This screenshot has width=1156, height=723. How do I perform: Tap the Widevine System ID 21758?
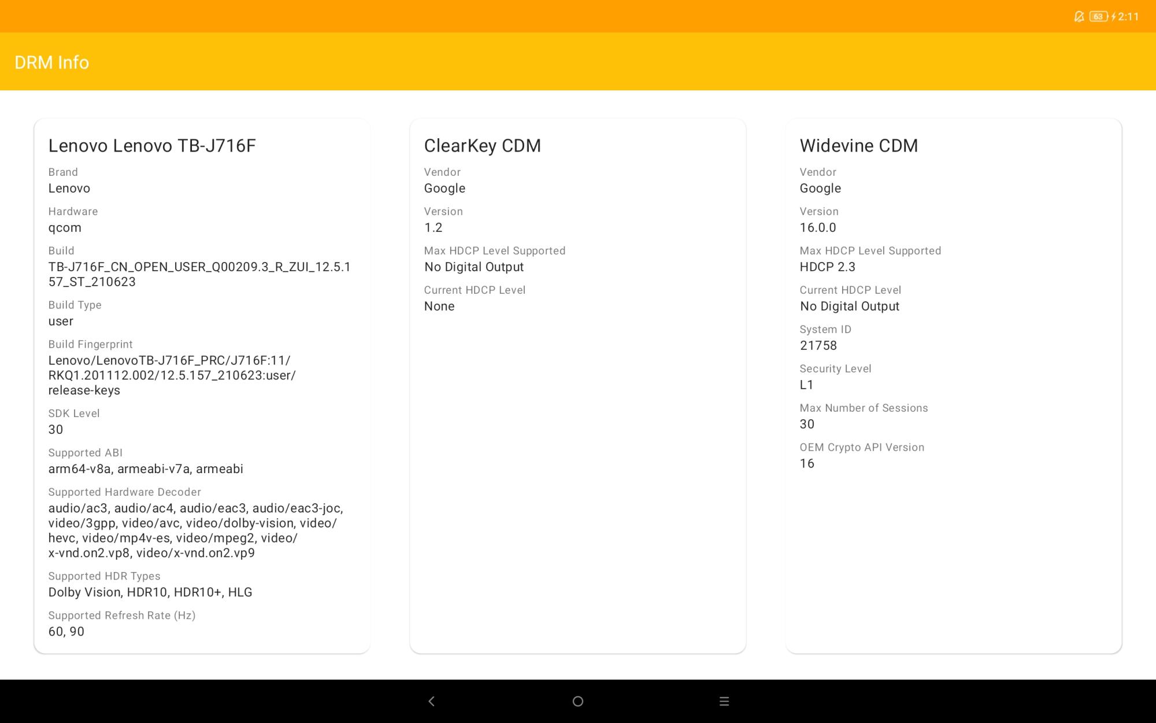tap(818, 345)
